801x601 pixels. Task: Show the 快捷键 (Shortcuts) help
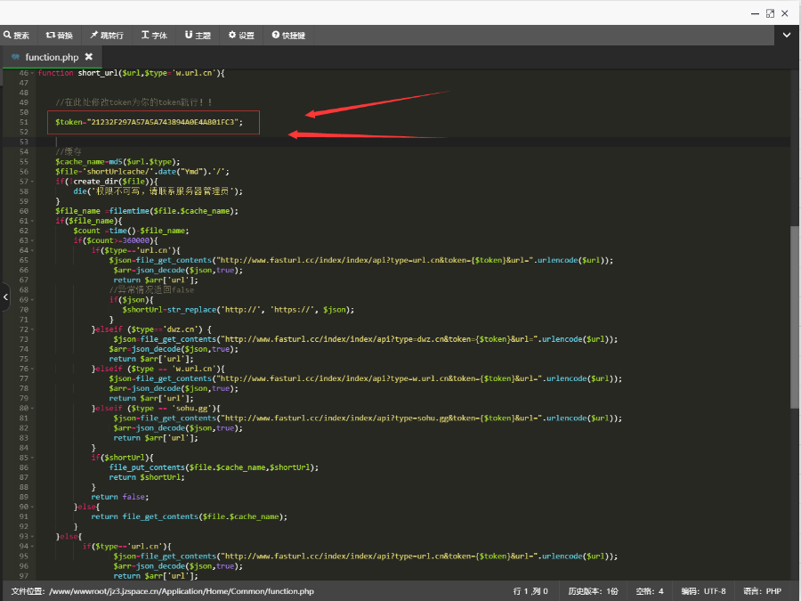point(288,35)
